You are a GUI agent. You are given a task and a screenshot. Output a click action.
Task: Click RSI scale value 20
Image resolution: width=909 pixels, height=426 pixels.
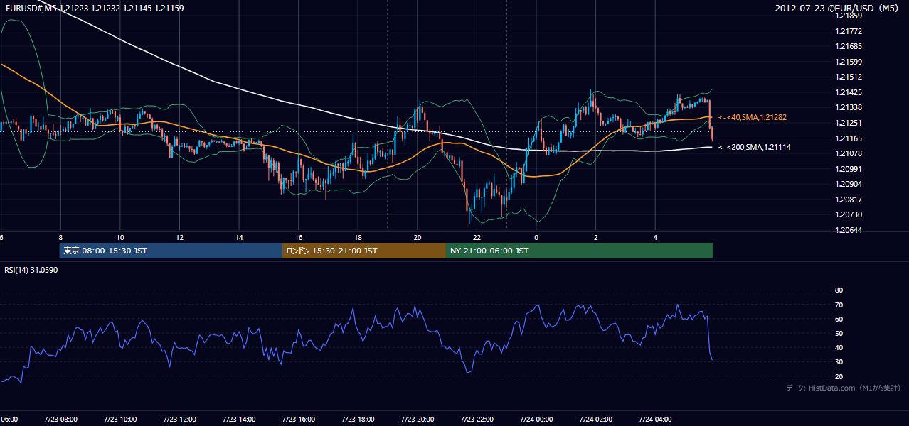[x=839, y=376]
